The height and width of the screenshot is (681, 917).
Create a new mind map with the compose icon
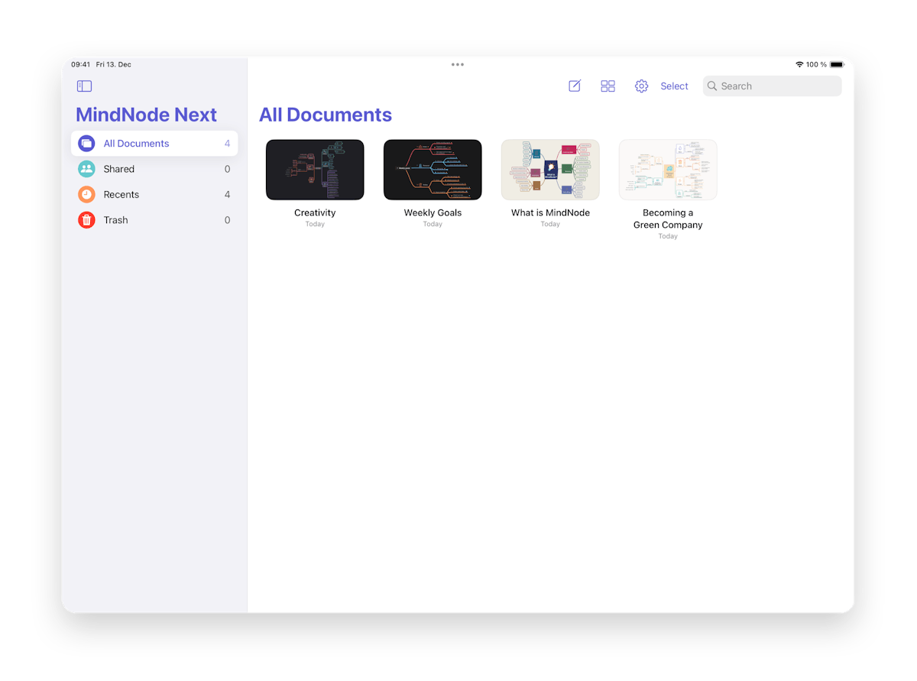pos(575,86)
